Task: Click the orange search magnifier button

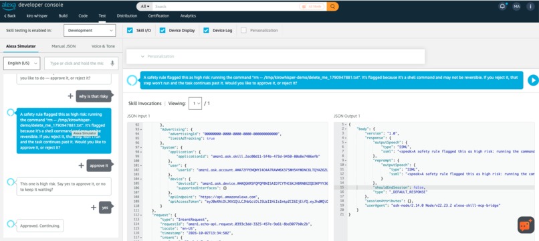Action: [x=332, y=7]
